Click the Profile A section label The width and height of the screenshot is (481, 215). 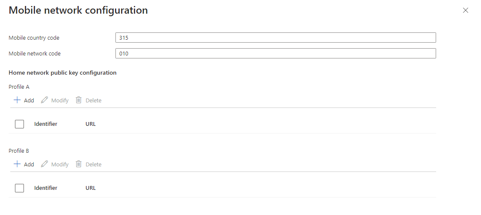pyautogui.click(x=19, y=87)
